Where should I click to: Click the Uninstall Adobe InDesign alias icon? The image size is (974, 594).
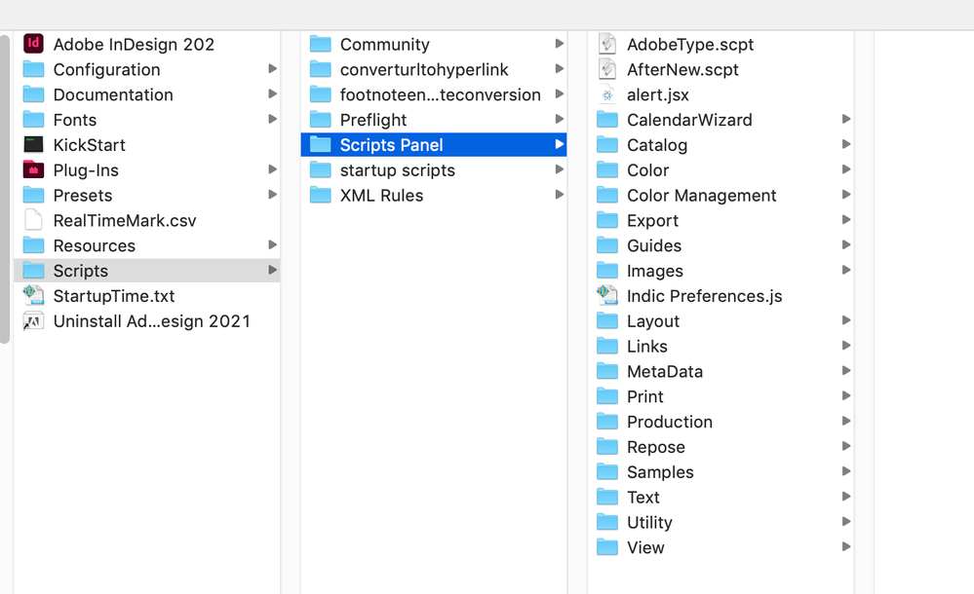point(33,321)
